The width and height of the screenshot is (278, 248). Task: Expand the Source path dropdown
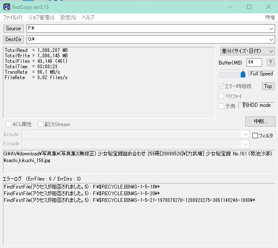tap(271, 28)
